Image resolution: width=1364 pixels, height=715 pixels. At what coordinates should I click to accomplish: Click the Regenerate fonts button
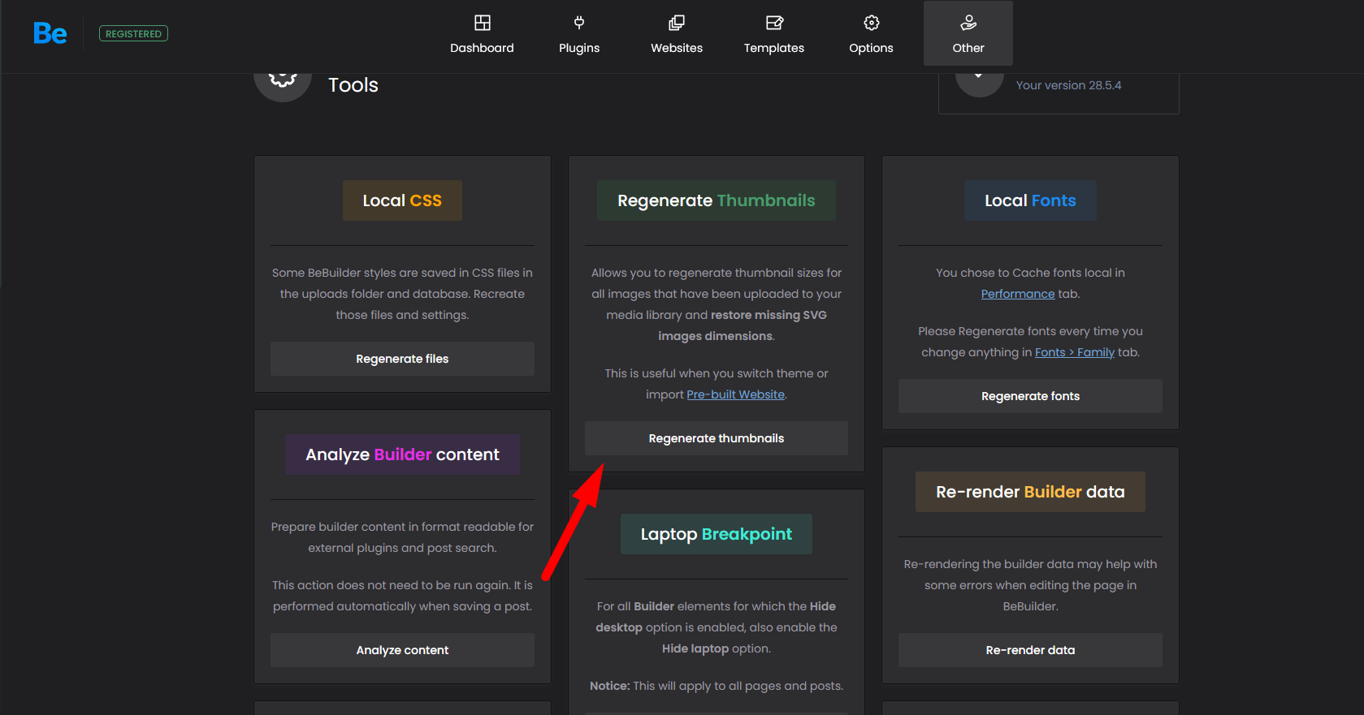pyautogui.click(x=1030, y=396)
